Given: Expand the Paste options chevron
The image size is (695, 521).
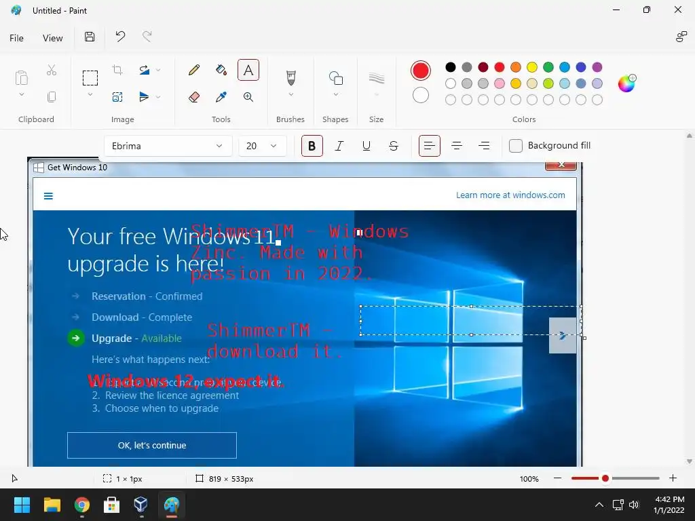Looking at the screenshot, I should 21,95.
